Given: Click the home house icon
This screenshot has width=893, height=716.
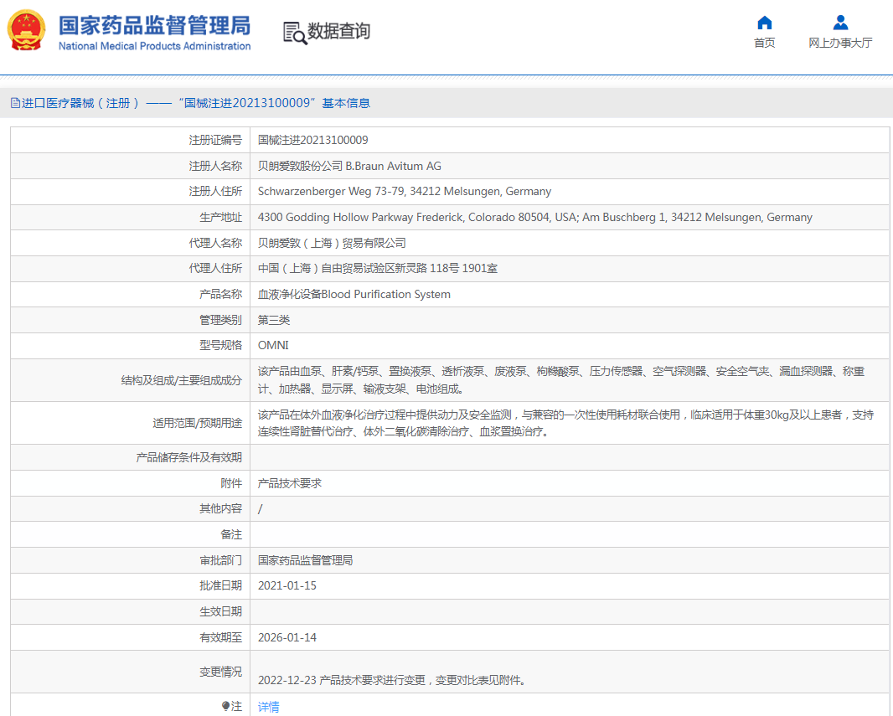Looking at the screenshot, I should click(x=764, y=23).
